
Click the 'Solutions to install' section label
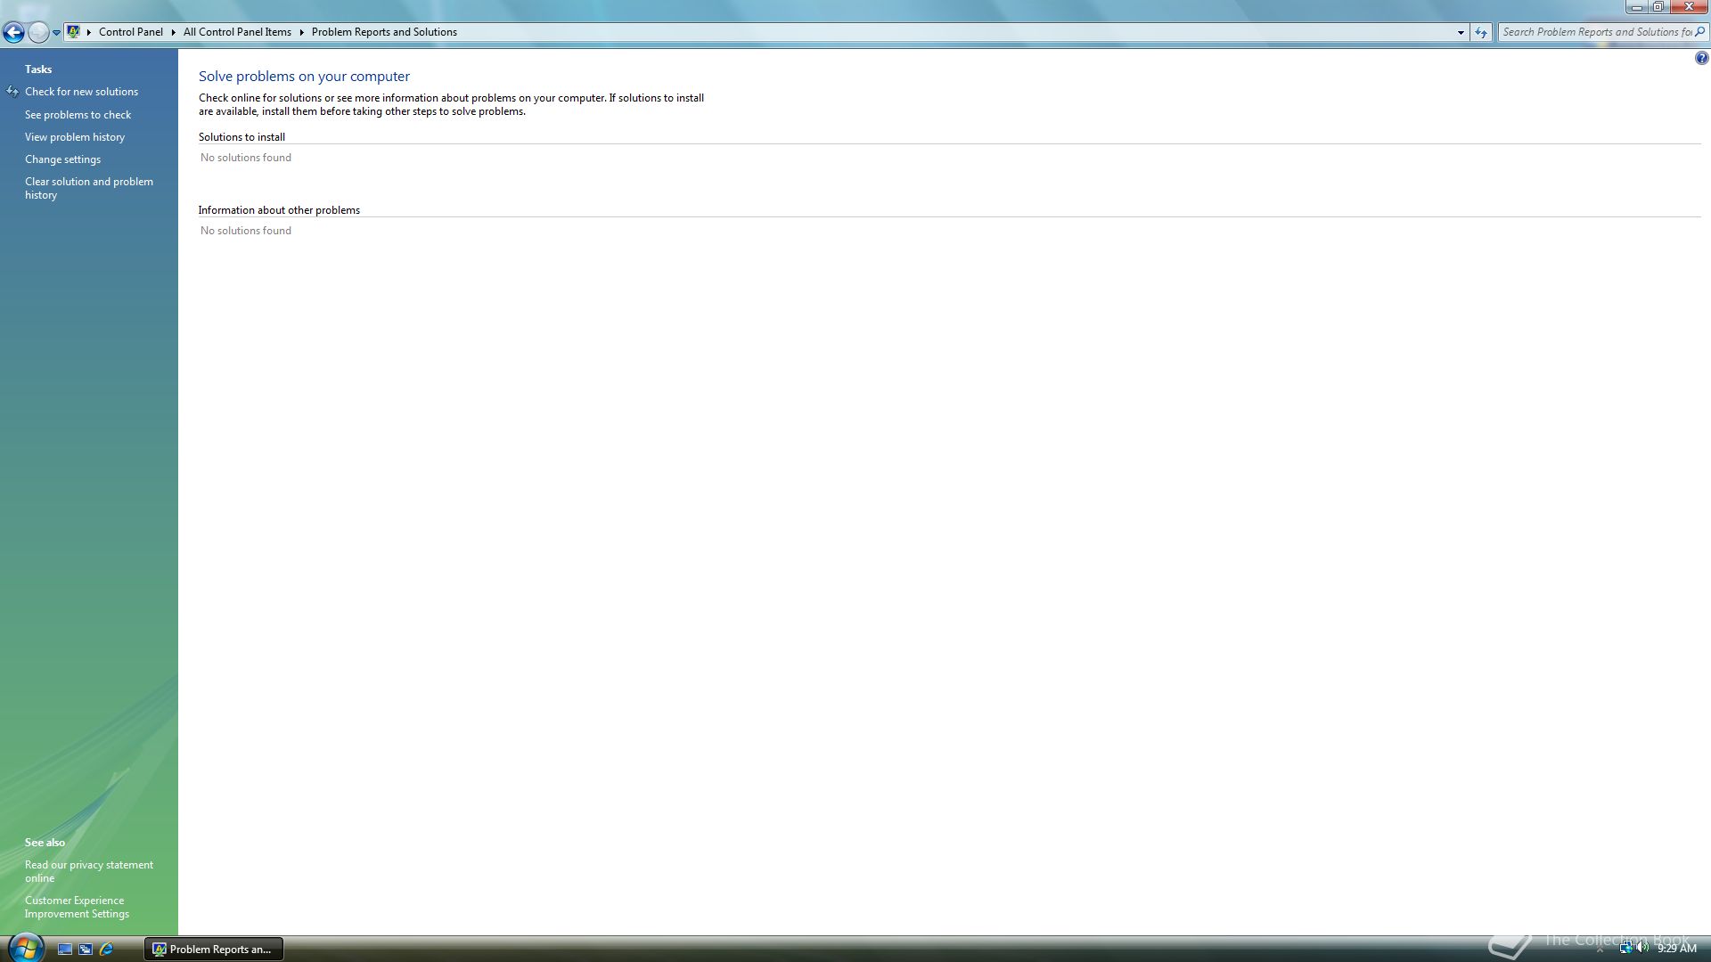tap(242, 137)
